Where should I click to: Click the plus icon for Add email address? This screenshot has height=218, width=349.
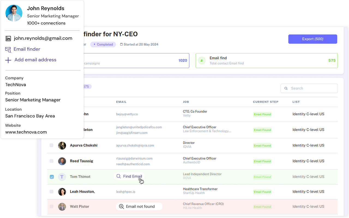click(8, 60)
